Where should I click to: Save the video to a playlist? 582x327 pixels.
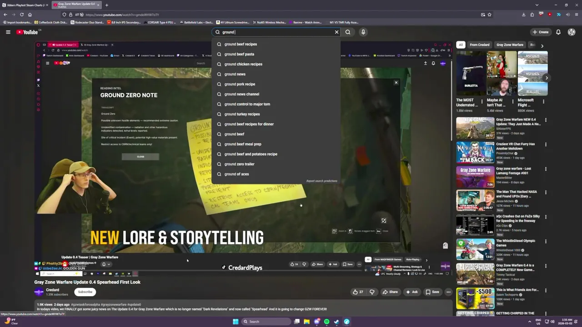coord(432,292)
